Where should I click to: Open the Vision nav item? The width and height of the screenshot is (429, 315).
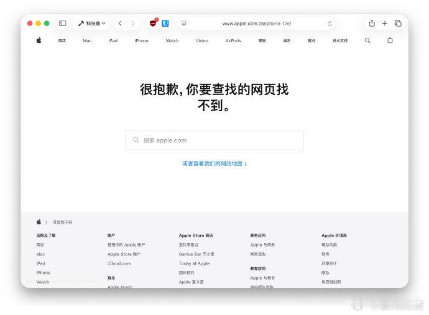[202, 41]
